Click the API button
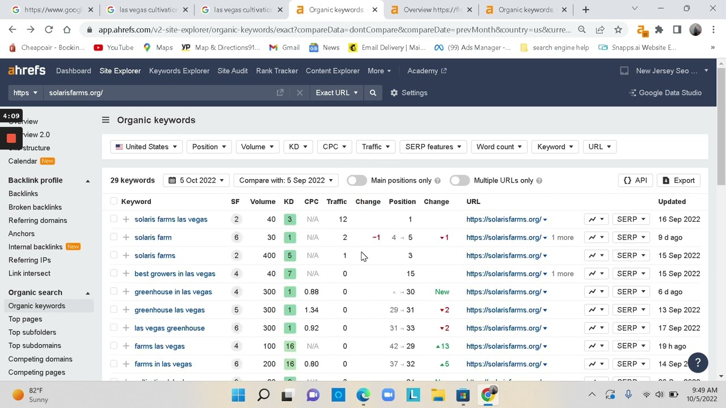 [x=635, y=180]
